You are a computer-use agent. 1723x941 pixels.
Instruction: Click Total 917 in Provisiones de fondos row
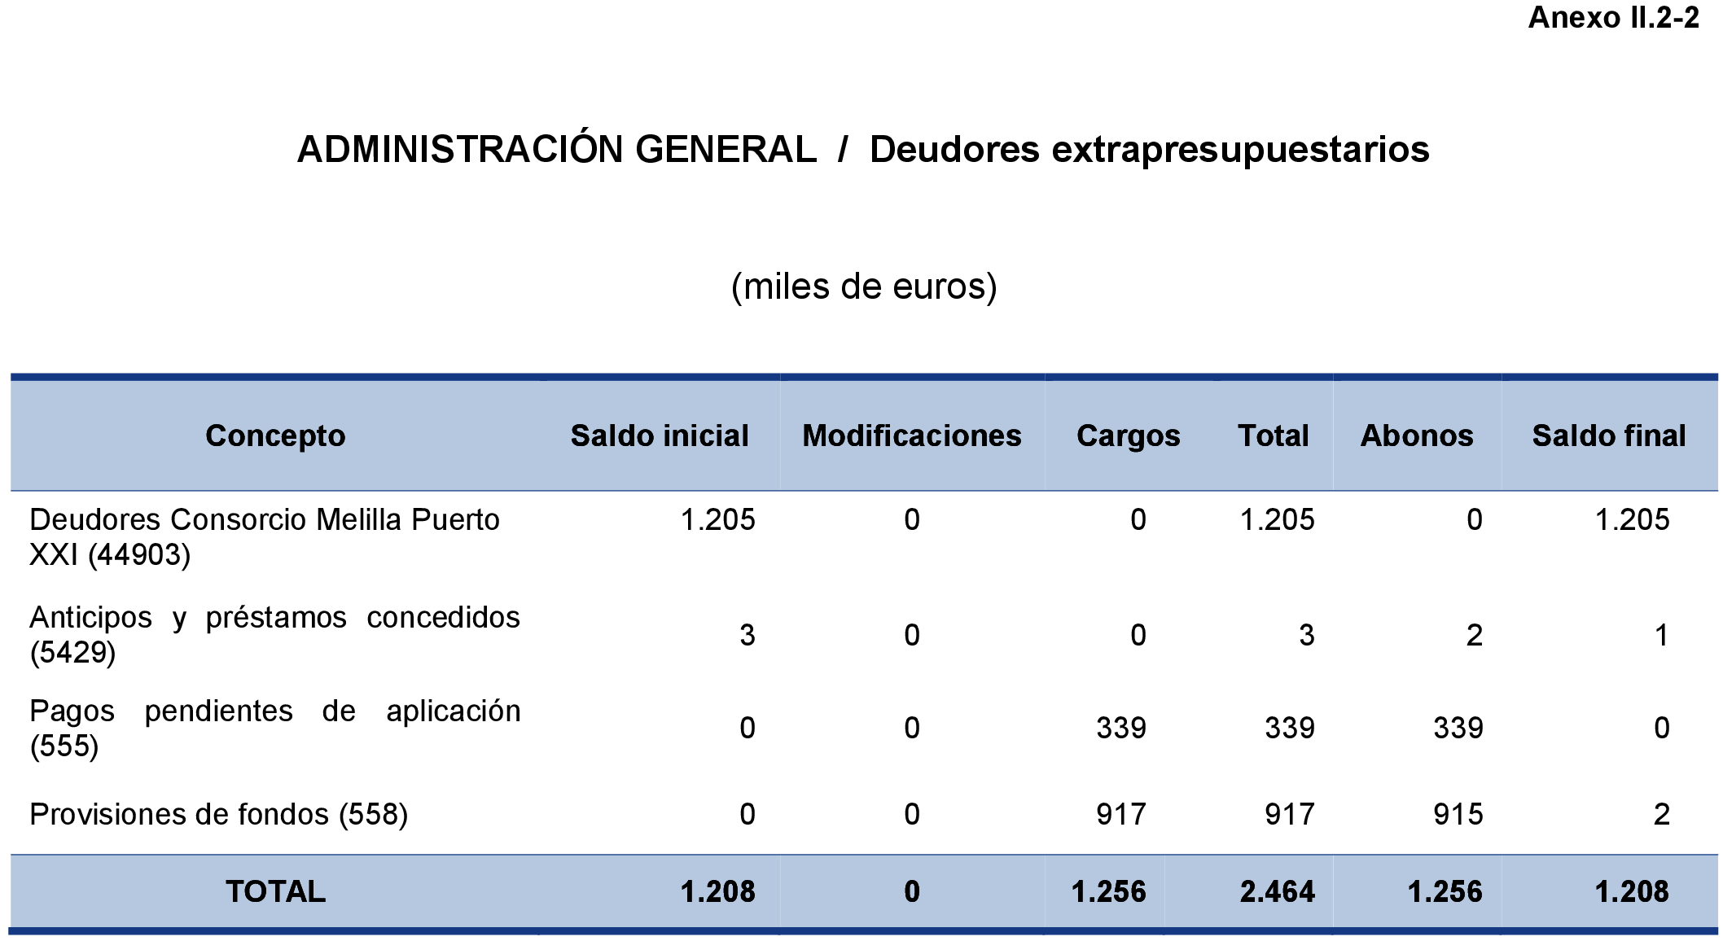(x=1290, y=815)
